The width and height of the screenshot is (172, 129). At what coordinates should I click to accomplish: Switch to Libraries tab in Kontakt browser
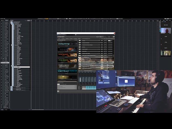(59, 39)
